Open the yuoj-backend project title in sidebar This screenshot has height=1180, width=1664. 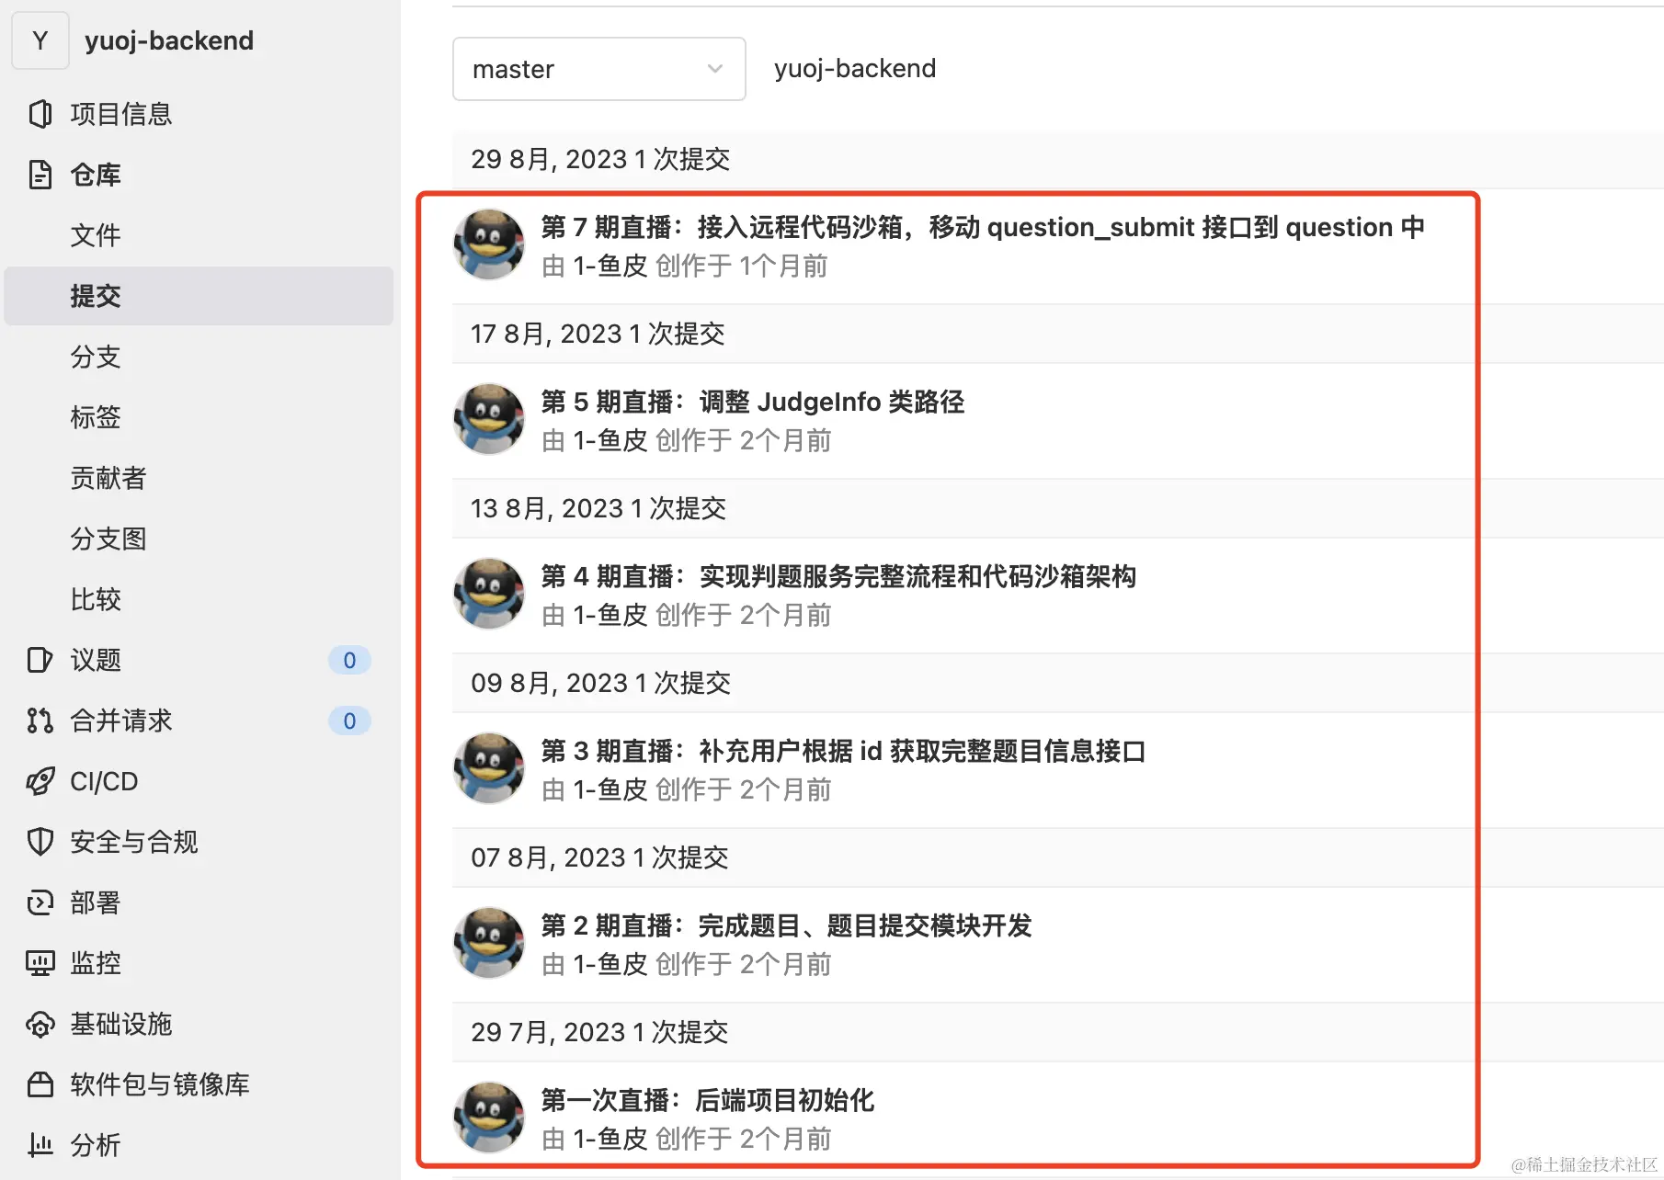coord(169,40)
